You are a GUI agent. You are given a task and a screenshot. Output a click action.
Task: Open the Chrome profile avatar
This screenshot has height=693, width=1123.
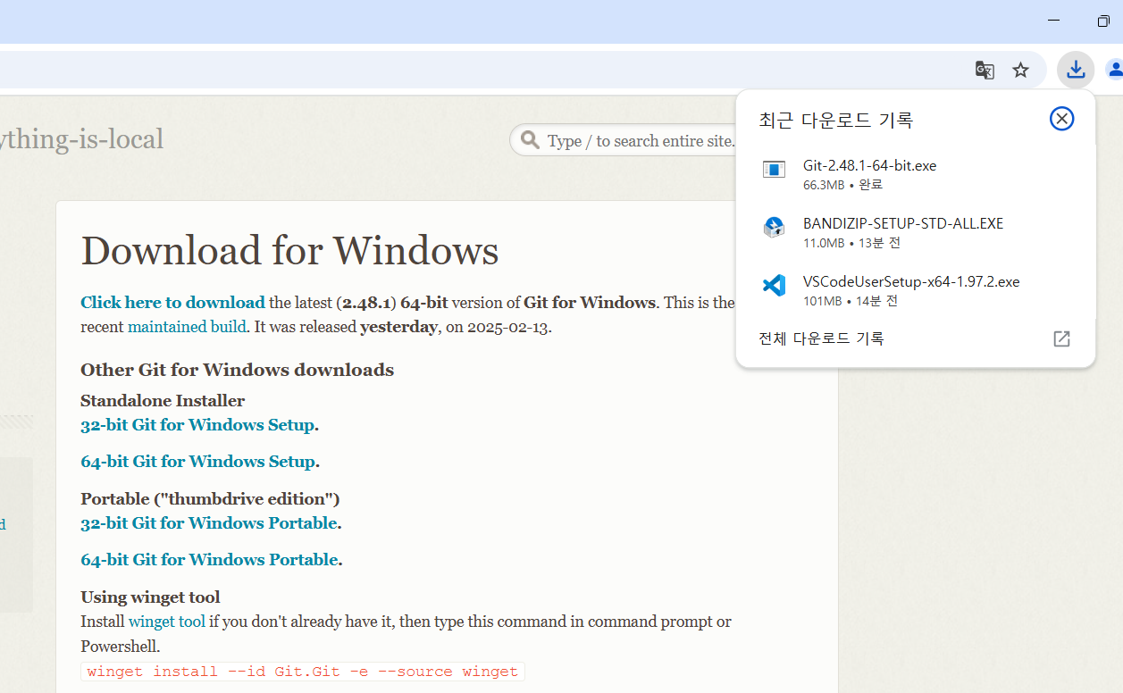click(1115, 70)
